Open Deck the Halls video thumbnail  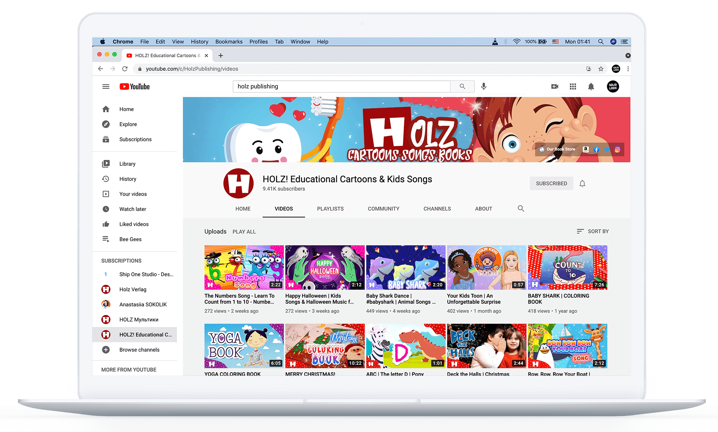[x=486, y=346]
